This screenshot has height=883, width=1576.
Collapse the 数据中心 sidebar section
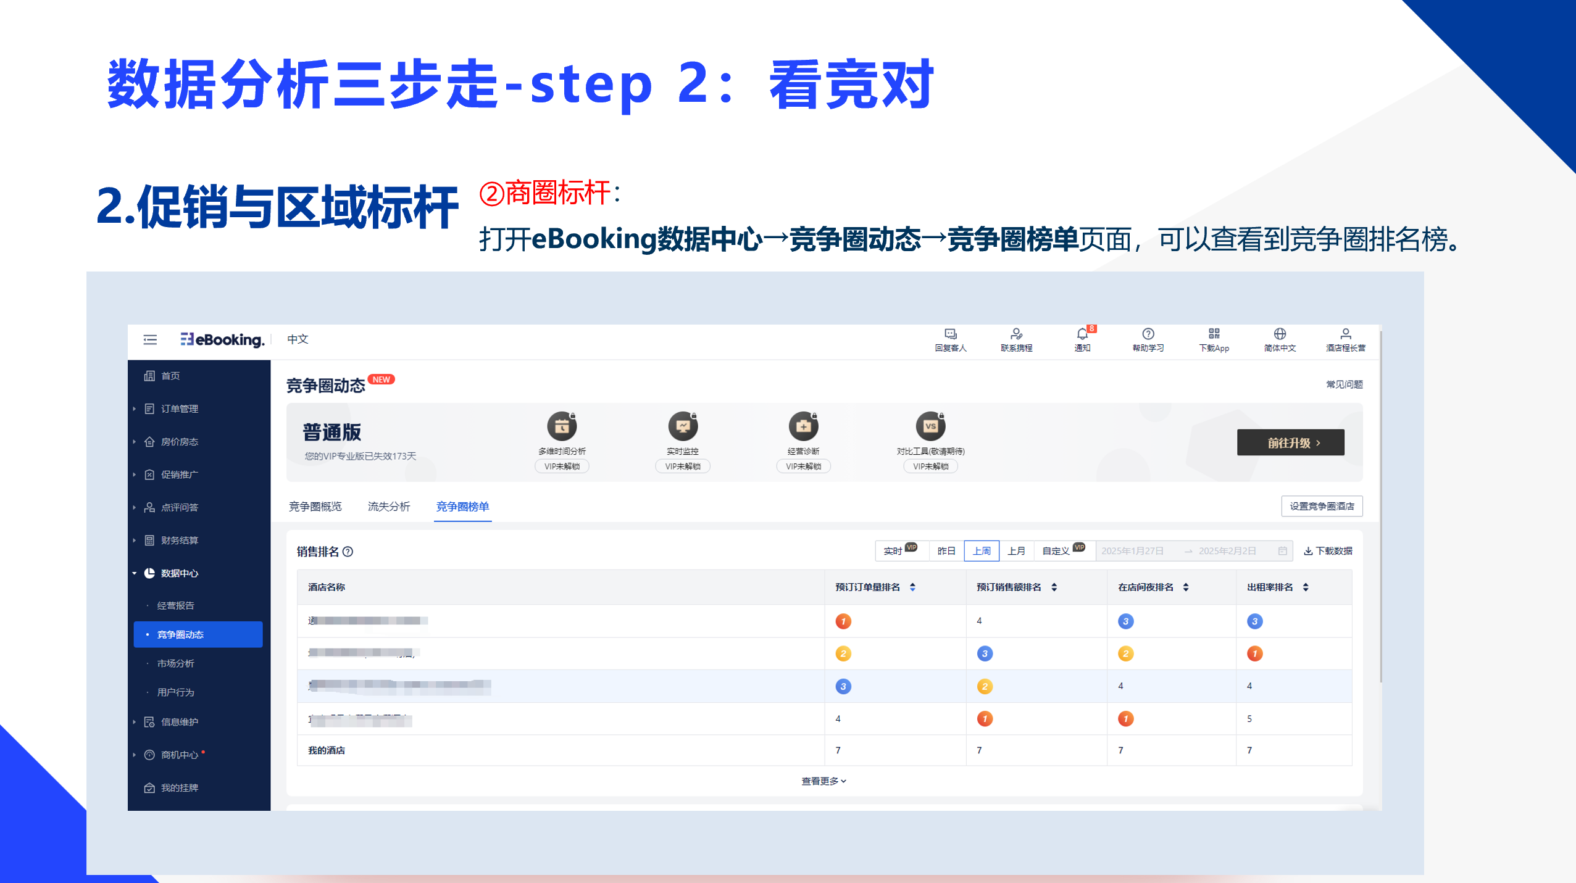click(x=179, y=573)
